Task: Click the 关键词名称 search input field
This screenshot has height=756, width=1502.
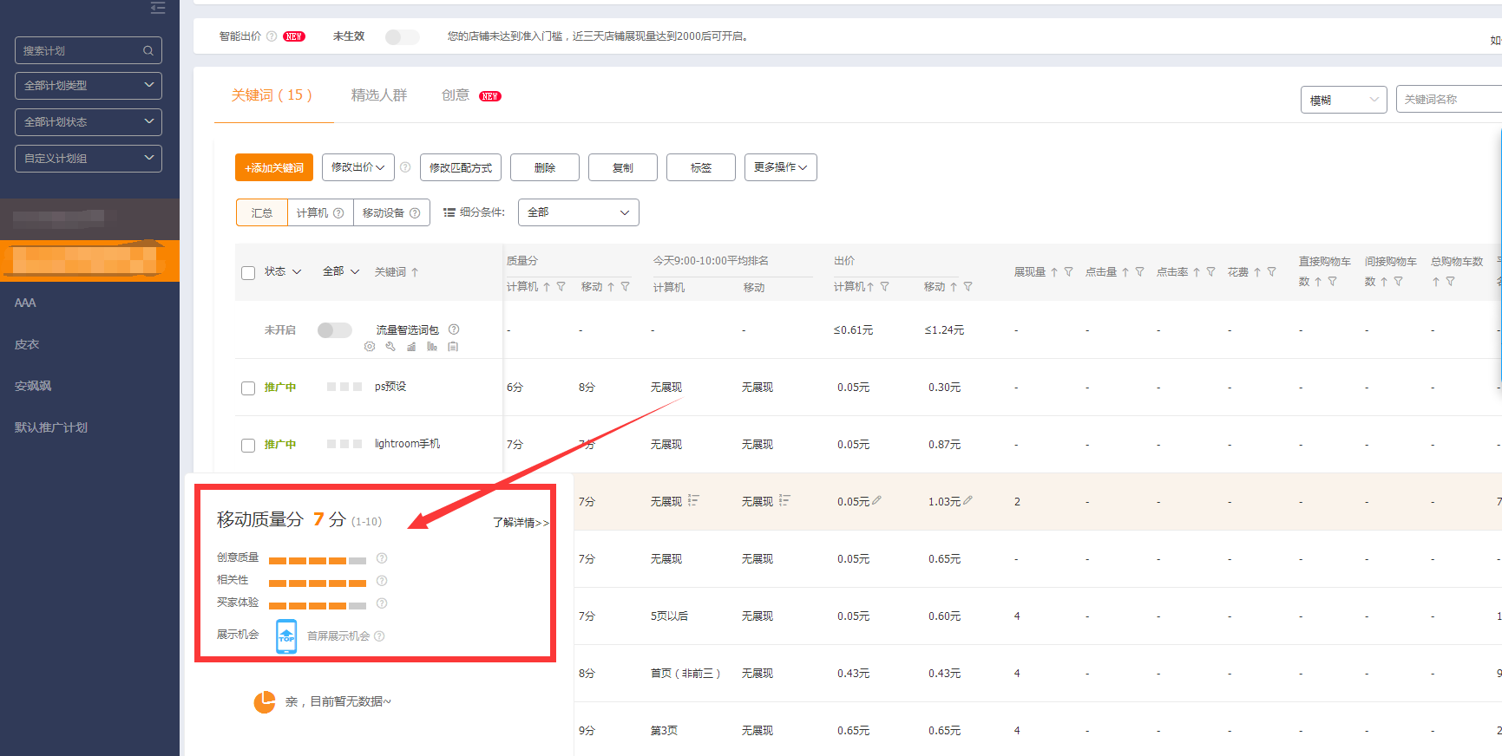Action: [x=1449, y=100]
